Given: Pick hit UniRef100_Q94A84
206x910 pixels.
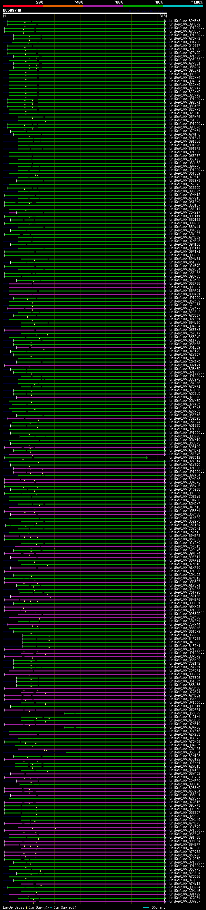Looking at the screenshot, I should 185,81.
